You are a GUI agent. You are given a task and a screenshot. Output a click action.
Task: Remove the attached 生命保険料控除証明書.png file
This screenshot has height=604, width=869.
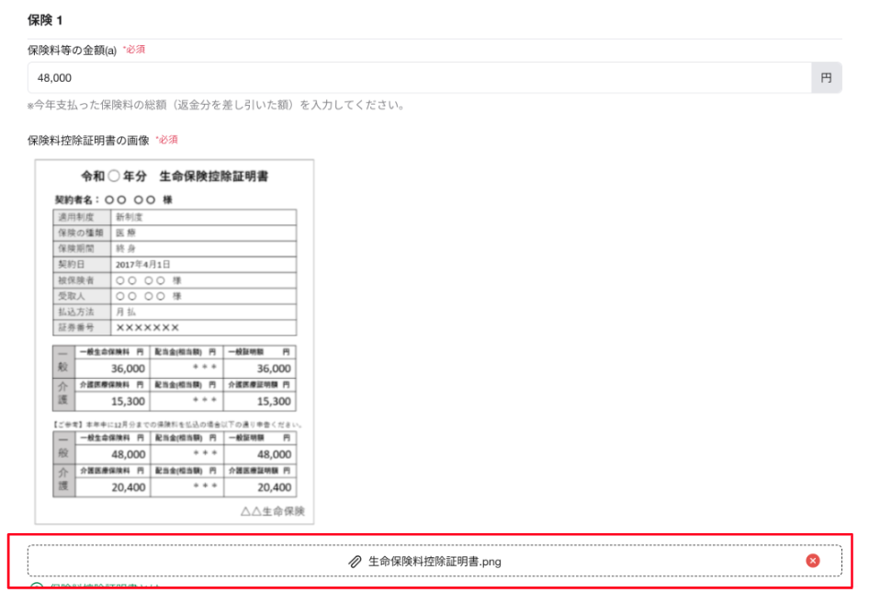(x=812, y=561)
